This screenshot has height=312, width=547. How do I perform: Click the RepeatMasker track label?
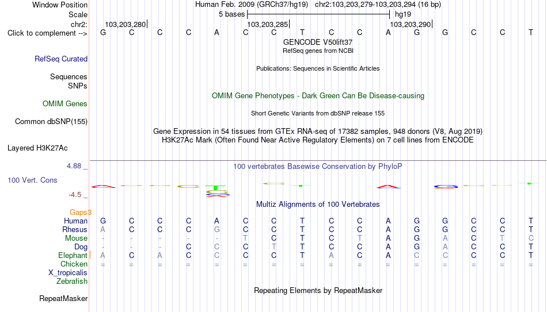tap(63, 298)
